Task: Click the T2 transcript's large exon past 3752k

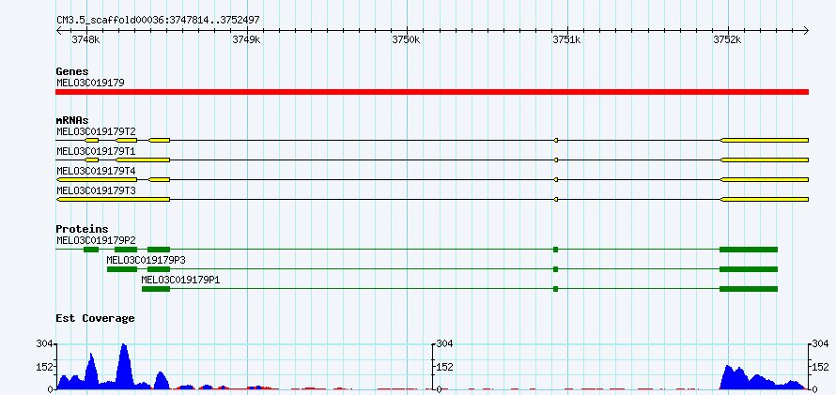Action: coord(765,140)
